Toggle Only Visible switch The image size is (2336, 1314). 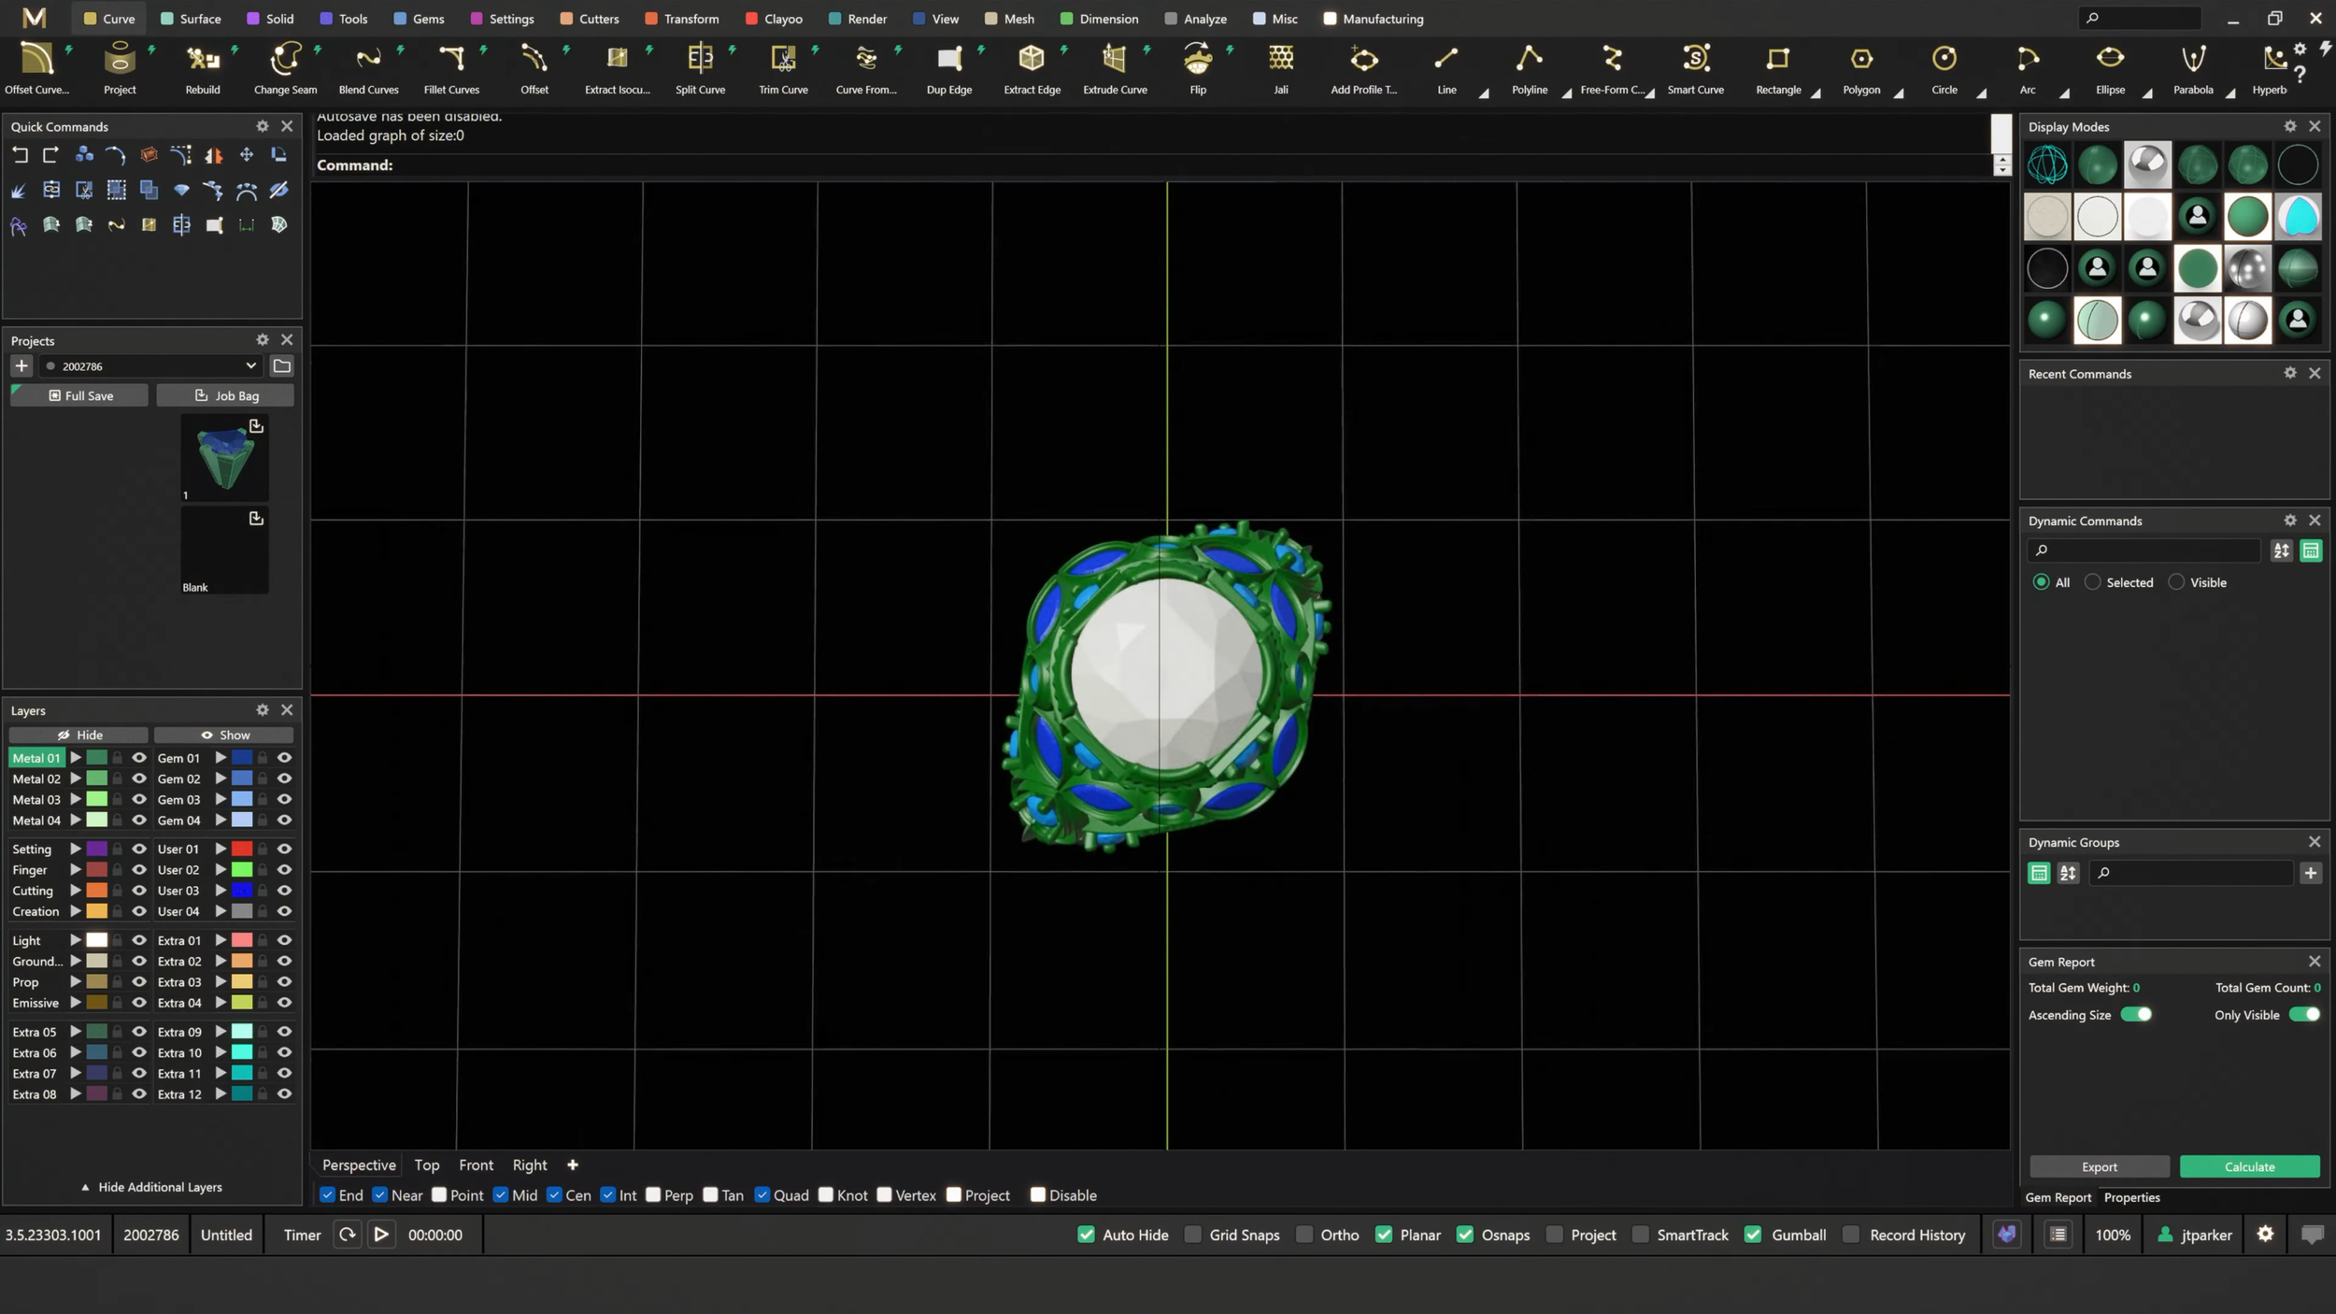tap(2304, 1015)
